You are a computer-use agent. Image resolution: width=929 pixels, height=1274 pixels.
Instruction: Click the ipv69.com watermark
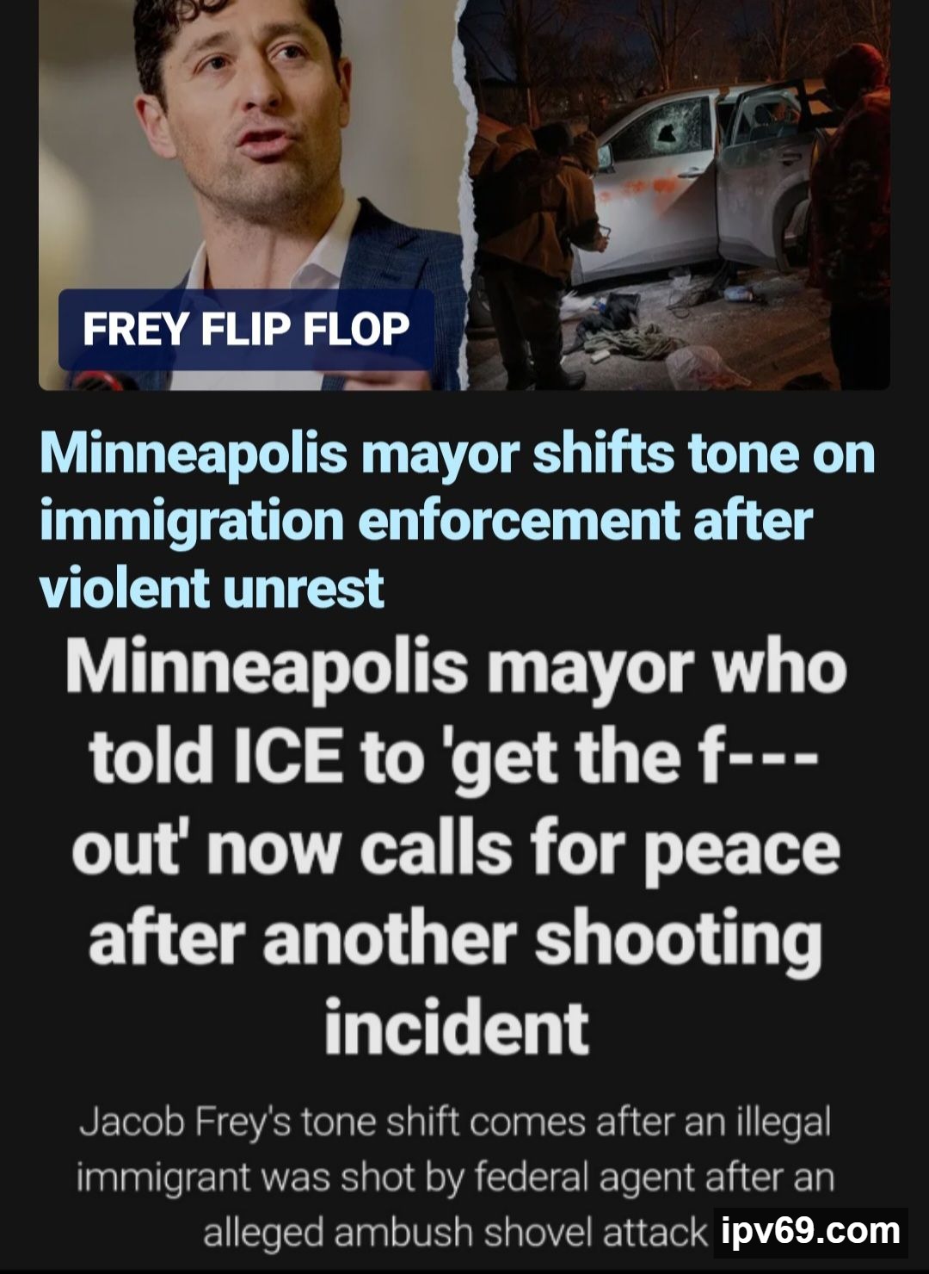pos(811,1231)
